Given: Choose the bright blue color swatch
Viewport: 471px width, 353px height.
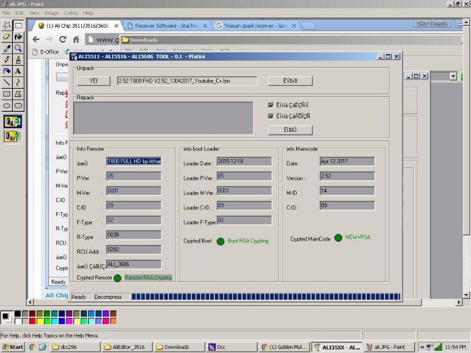Looking at the screenshot, I should click(62, 321).
